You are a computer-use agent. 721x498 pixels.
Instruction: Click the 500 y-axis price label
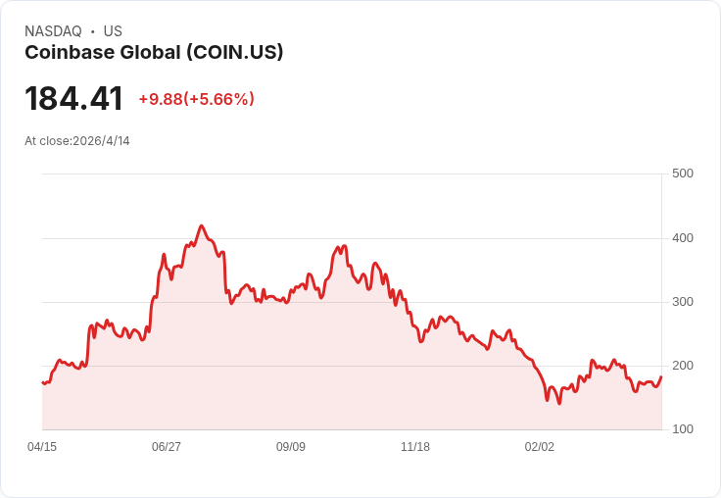pyautogui.click(x=682, y=174)
